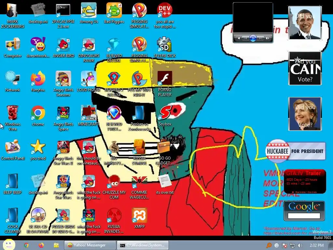Launch Firefox from the quick launch bar
This screenshot has height=250, width=333.
pos(41,245)
